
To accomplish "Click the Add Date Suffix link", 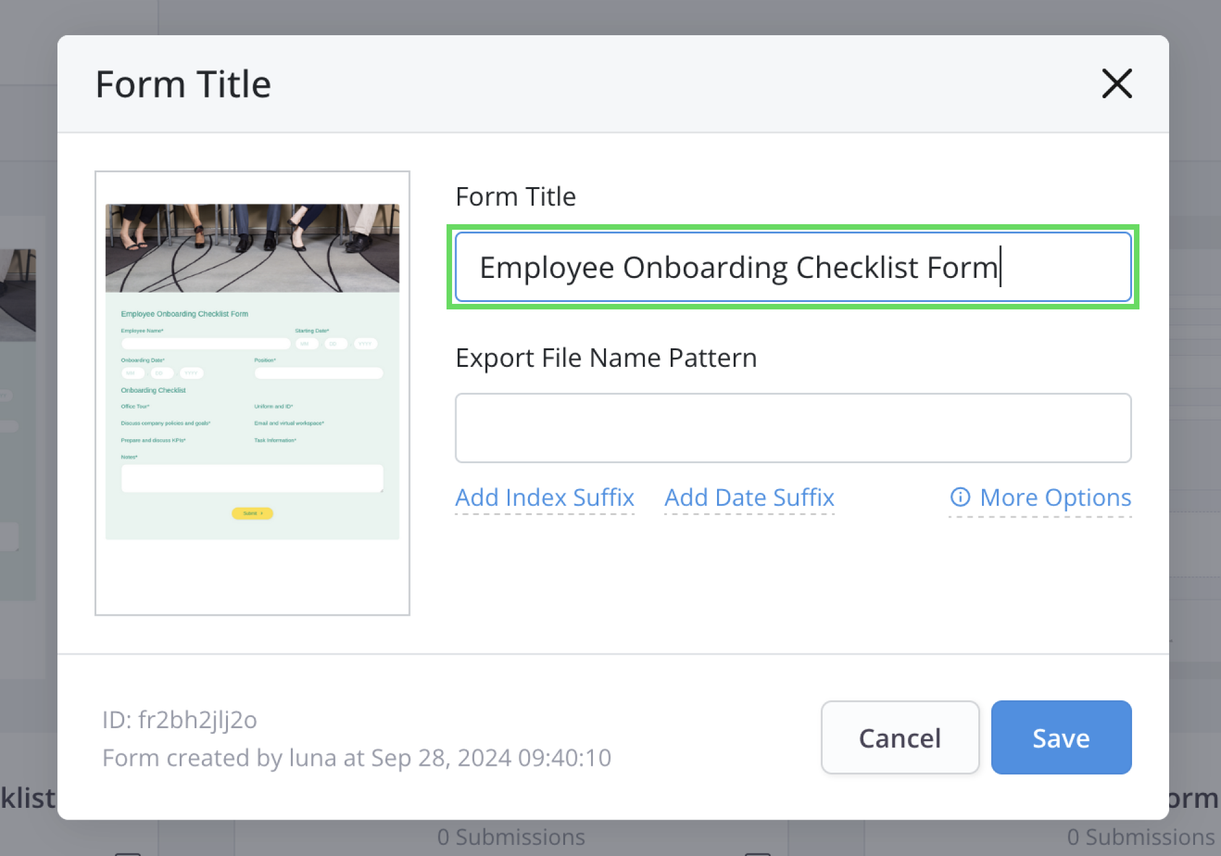I will click(749, 497).
